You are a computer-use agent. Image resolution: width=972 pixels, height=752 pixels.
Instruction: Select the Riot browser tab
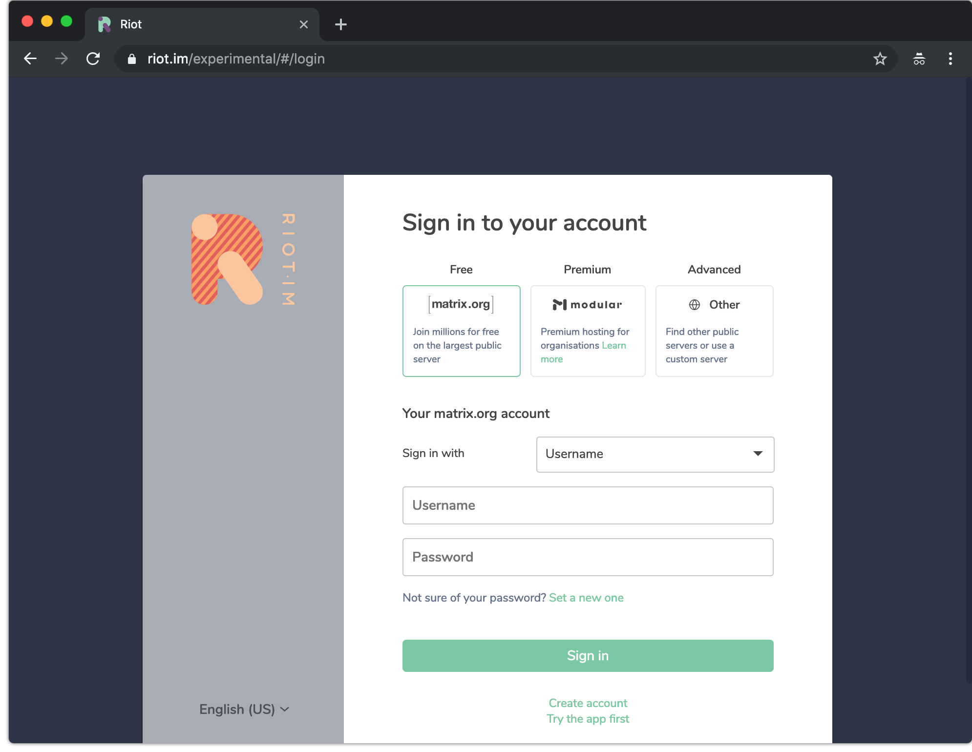(x=202, y=24)
